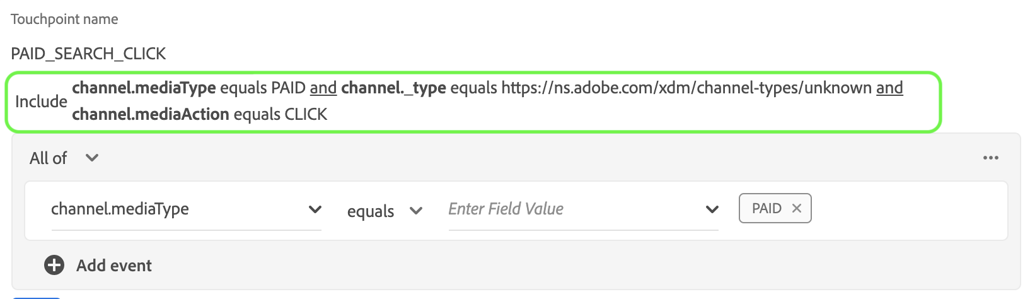Select channel.mediaType field name in rule row
This screenshot has width=1030, height=299.
120,209
